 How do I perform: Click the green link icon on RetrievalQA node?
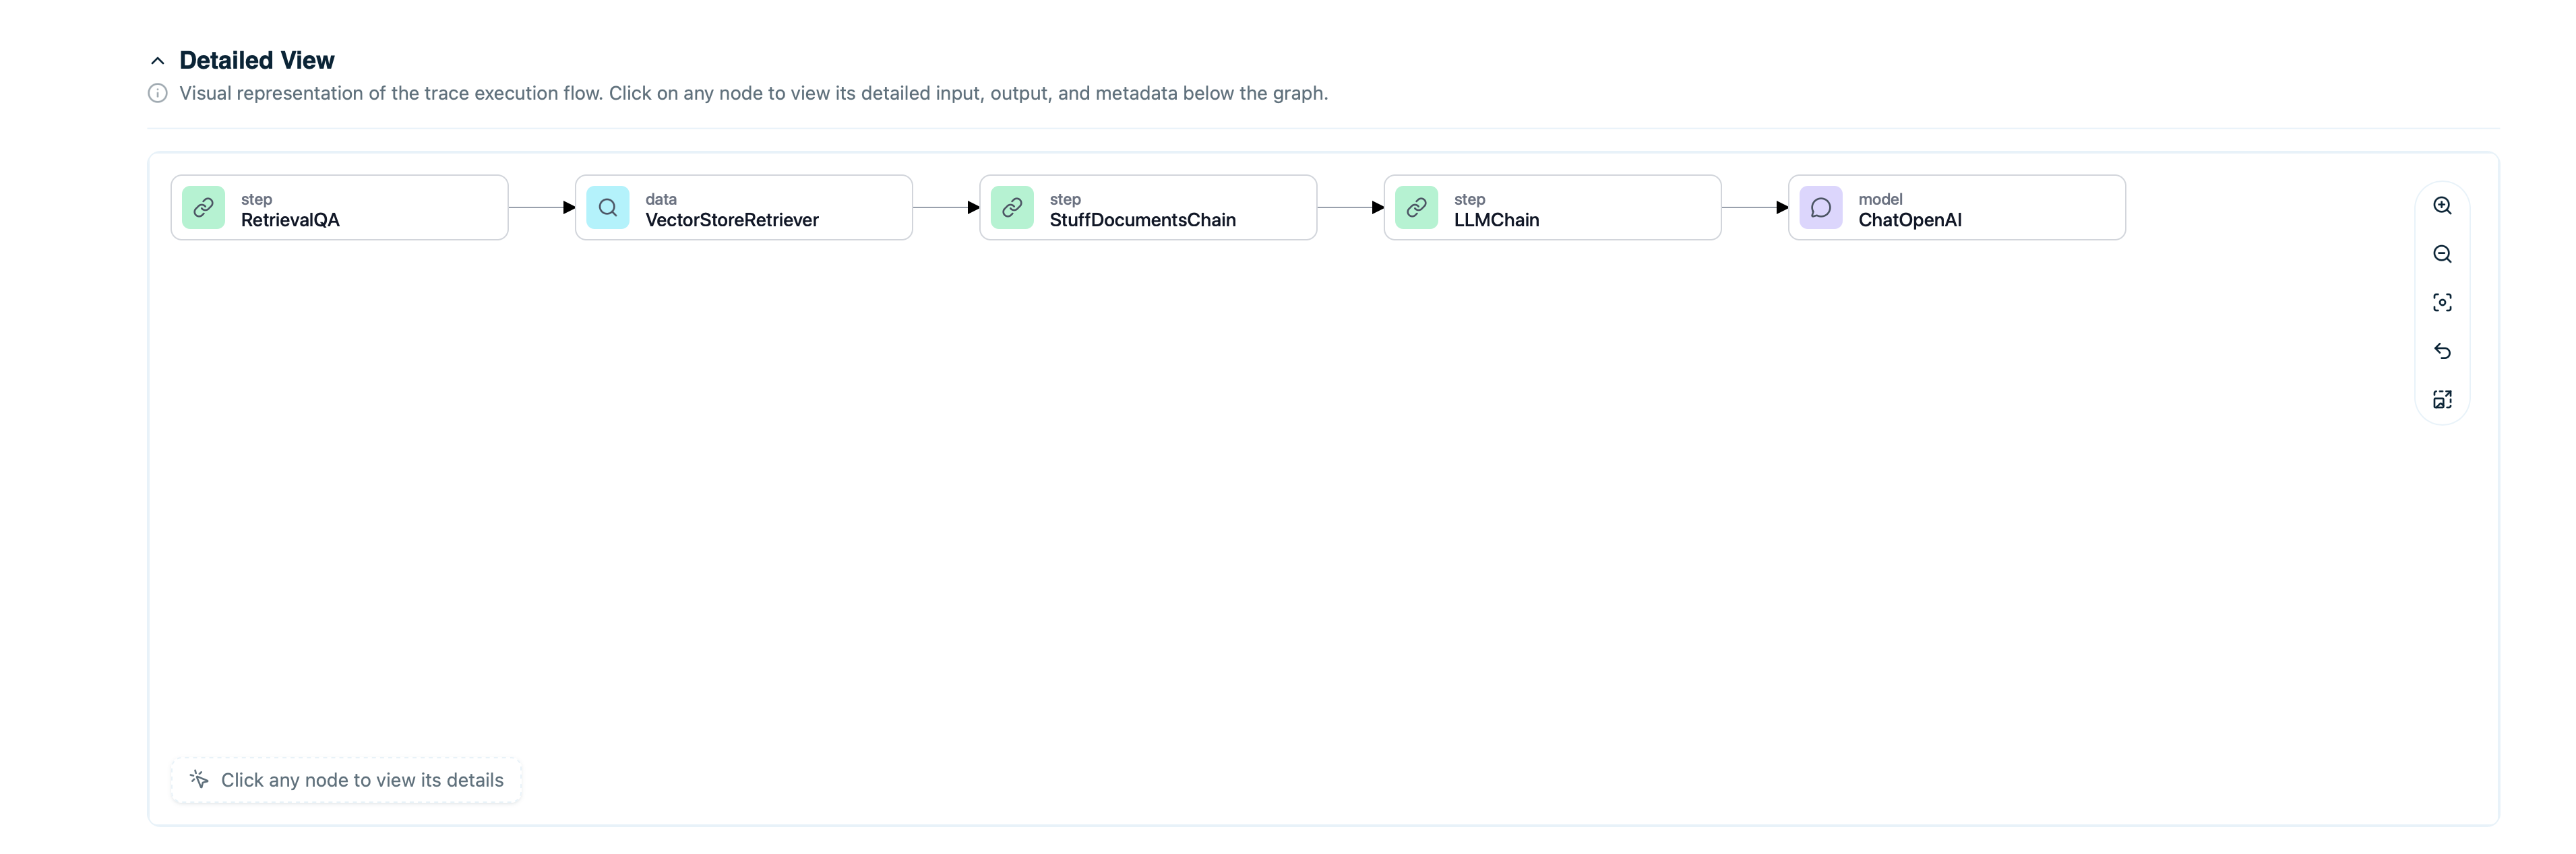[x=204, y=207]
